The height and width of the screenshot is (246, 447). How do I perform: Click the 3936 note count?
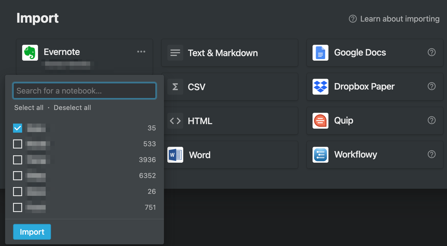tap(147, 160)
